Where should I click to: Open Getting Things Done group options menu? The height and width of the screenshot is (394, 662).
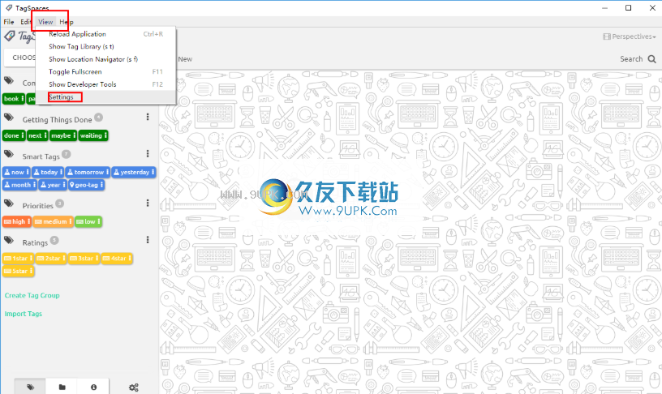148,117
